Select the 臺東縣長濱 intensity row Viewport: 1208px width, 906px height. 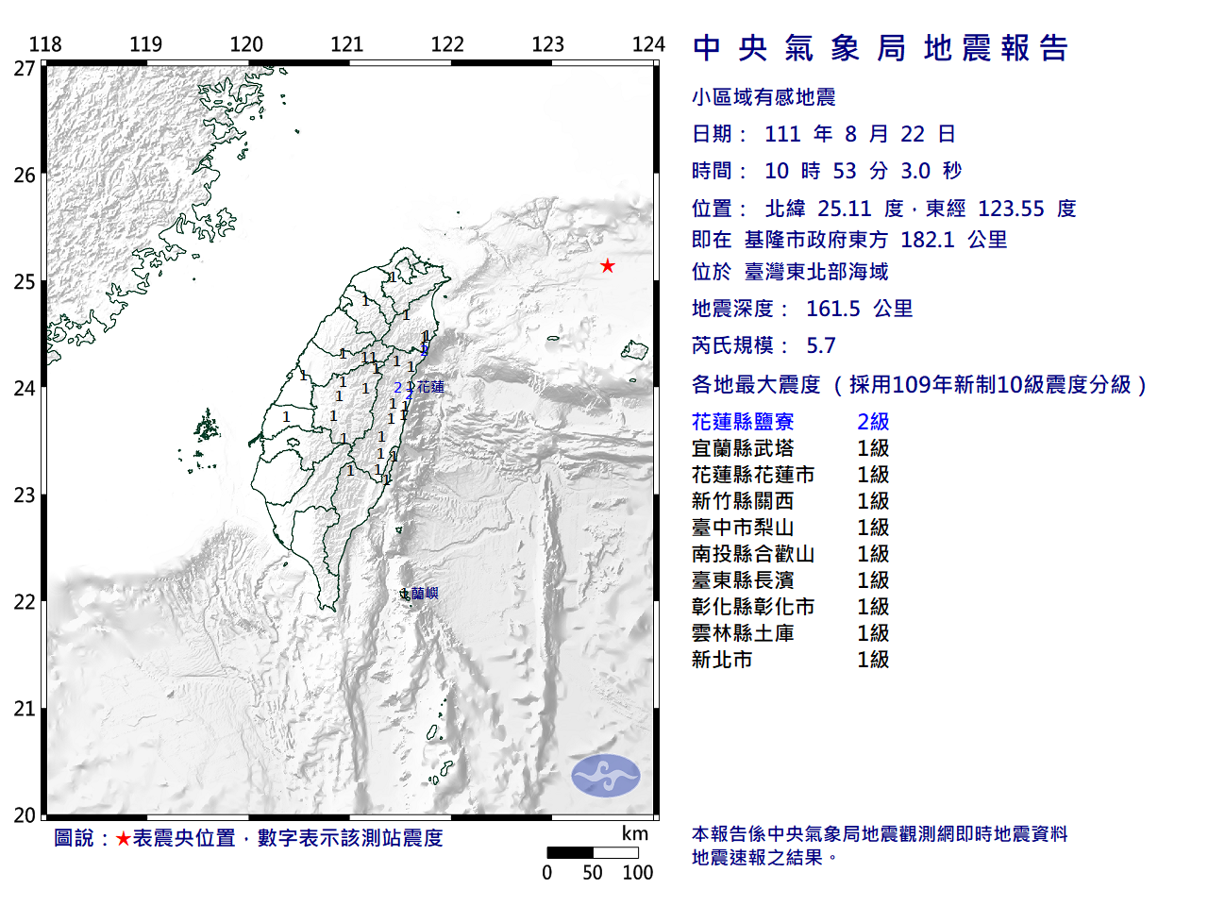tap(791, 580)
